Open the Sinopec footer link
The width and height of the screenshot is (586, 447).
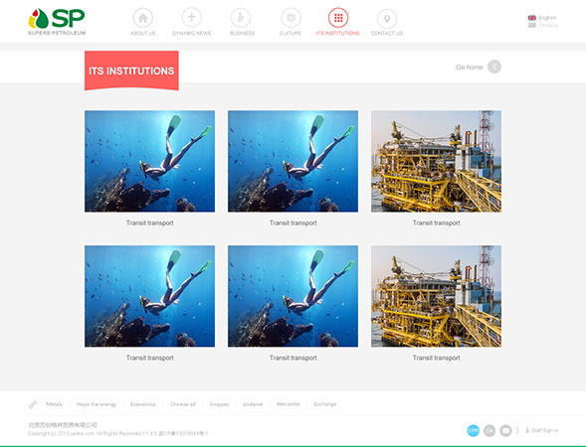click(x=219, y=404)
